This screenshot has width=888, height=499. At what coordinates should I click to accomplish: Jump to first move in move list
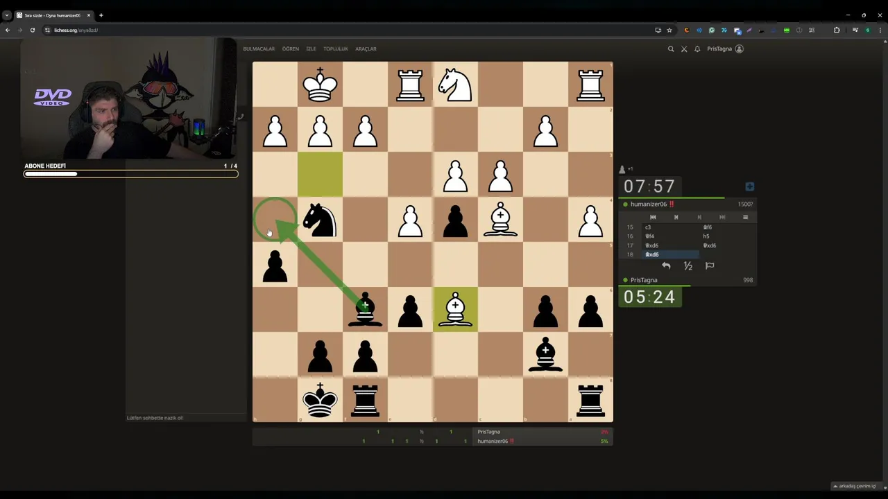coord(653,217)
